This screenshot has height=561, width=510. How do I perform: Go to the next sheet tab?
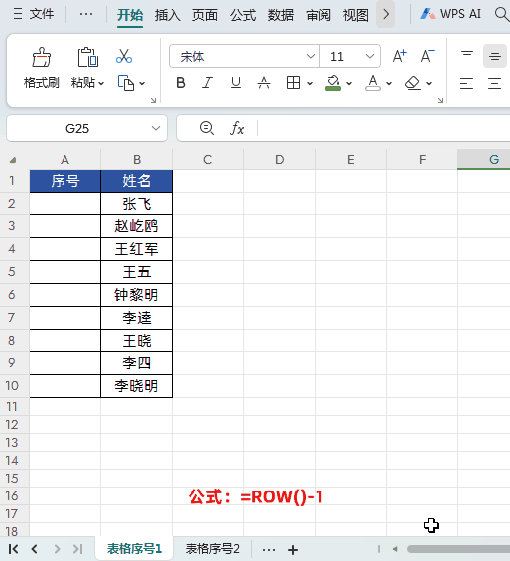coord(57,549)
